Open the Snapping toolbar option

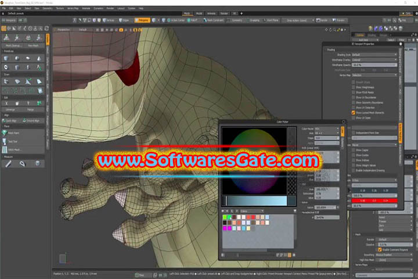[x=253, y=20]
